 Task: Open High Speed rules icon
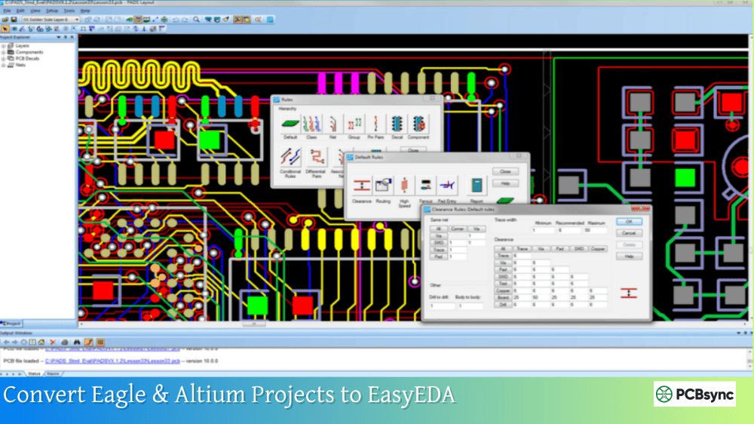pos(405,185)
